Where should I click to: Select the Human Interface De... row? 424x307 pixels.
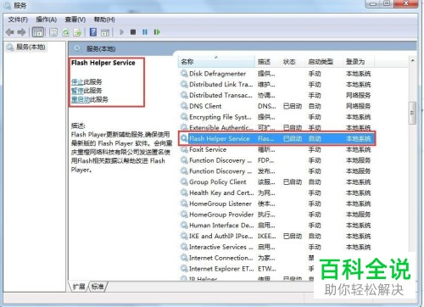click(276, 226)
